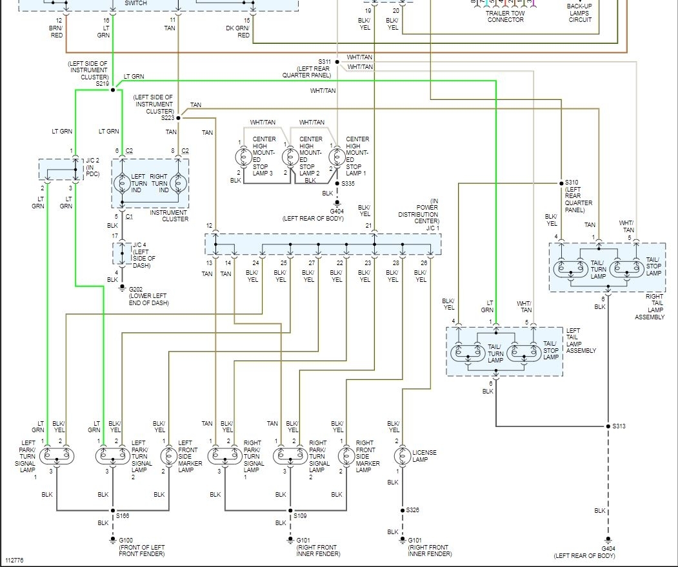This screenshot has width=678, height=567.
Task: Click the G100 ground symbol
Action: click(113, 539)
